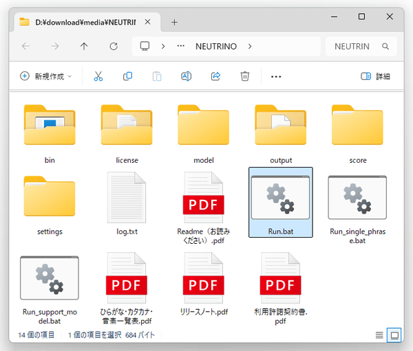413x351 pixels.
Task: Open the See more ellipsis menu
Action: (x=276, y=76)
